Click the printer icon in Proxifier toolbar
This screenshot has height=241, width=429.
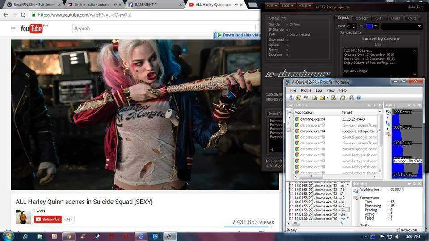pyautogui.click(x=352, y=98)
